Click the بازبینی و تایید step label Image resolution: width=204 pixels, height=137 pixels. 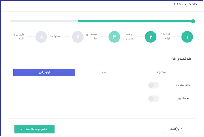click(x=20, y=36)
